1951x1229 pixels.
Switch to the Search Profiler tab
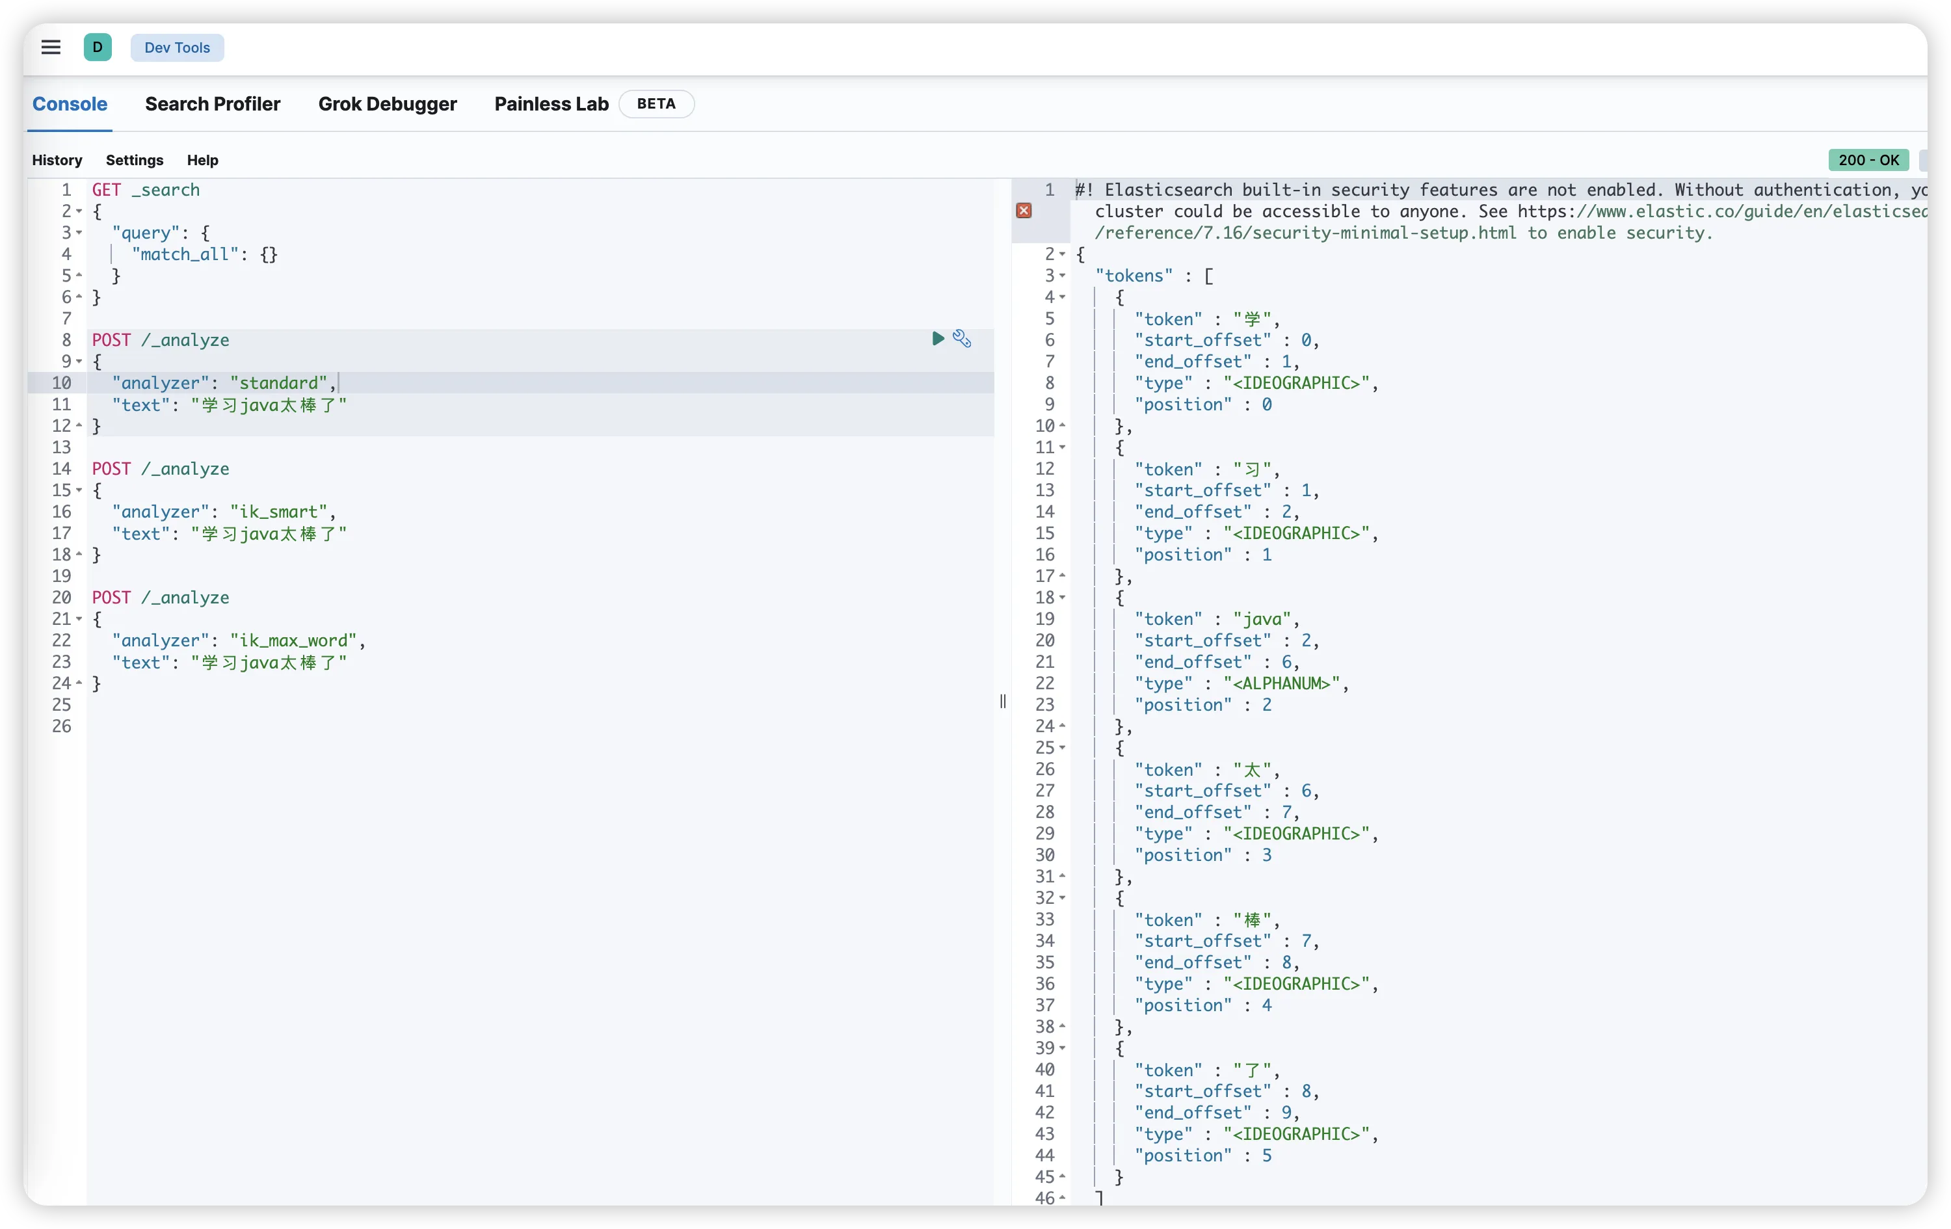tap(212, 103)
